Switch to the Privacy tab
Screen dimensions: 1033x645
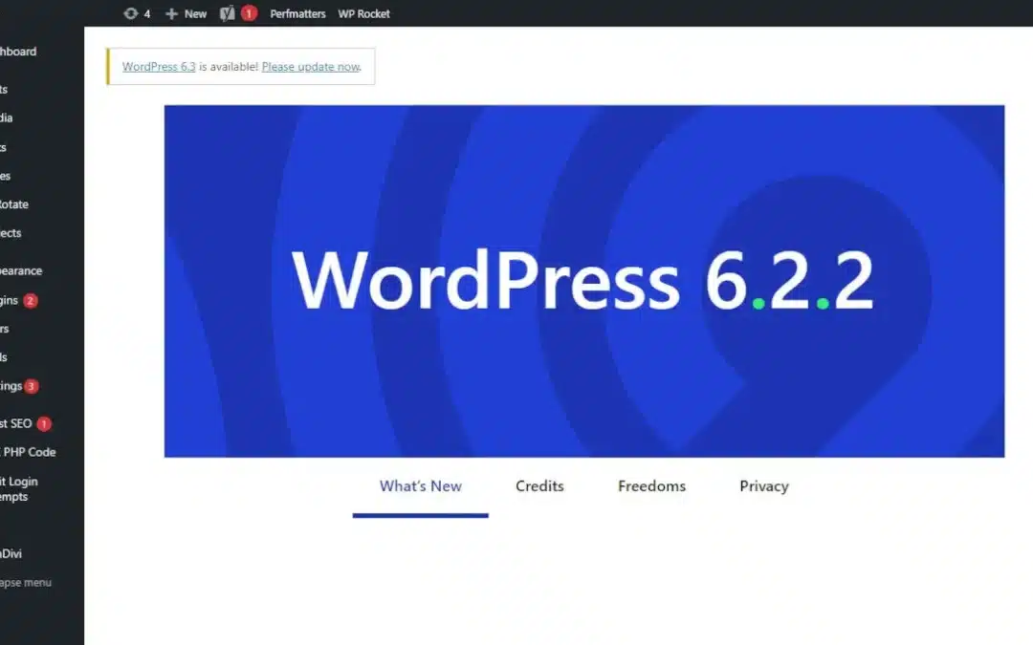point(763,486)
